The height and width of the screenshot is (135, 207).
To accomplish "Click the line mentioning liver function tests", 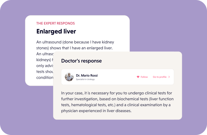I will click(x=117, y=99).
